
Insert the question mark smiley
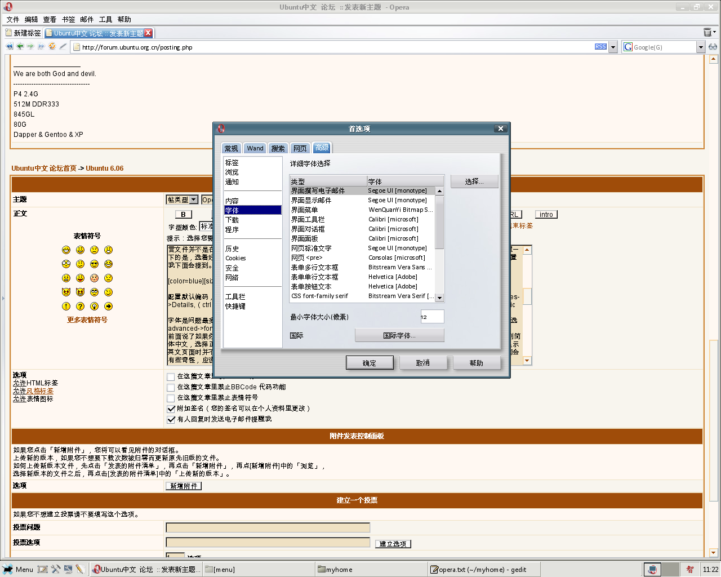[x=81, y=307]
